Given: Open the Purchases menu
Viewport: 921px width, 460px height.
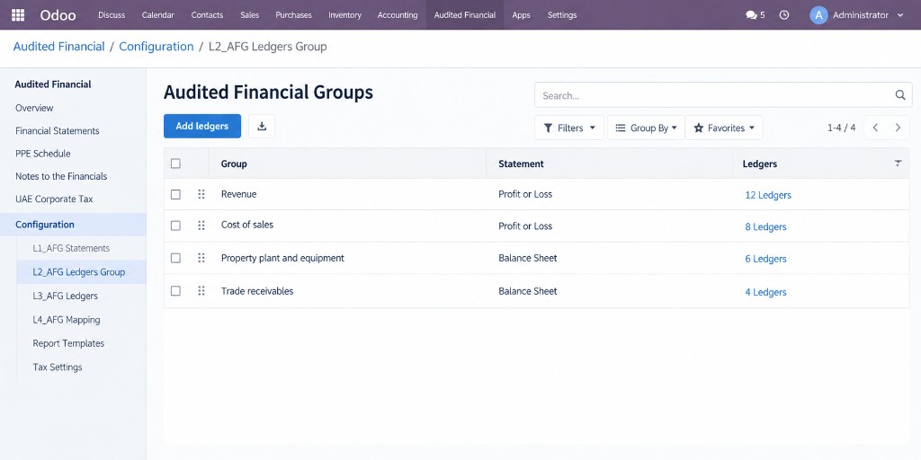Looking at the screenshot, I should click(x=294, y=15).
